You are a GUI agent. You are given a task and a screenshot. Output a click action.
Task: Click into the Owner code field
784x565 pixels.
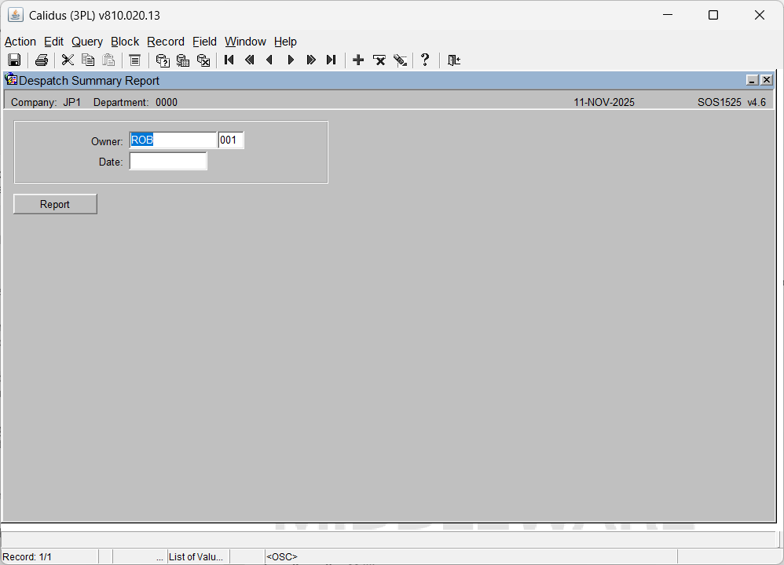click(x=173, y=140)
